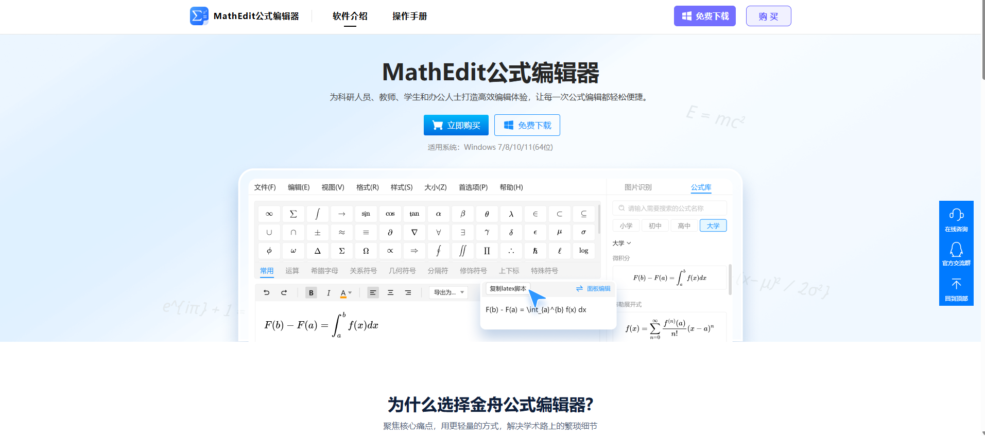This screenshot has height=436, width=985.
Task: Insert the there-exists symbol
Action: pyautogui.click(x=462, y=232)
